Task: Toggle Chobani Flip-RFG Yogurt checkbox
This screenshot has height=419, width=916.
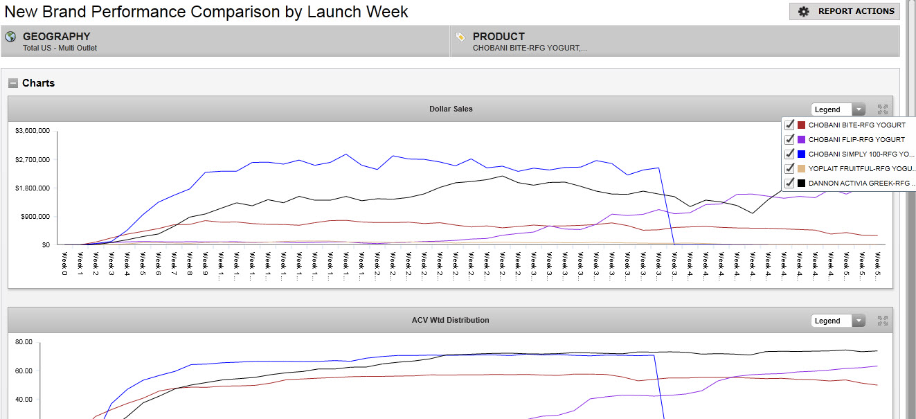Action: pos(789,140)
